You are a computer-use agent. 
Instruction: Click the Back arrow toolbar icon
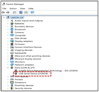[x=3, y=13]
